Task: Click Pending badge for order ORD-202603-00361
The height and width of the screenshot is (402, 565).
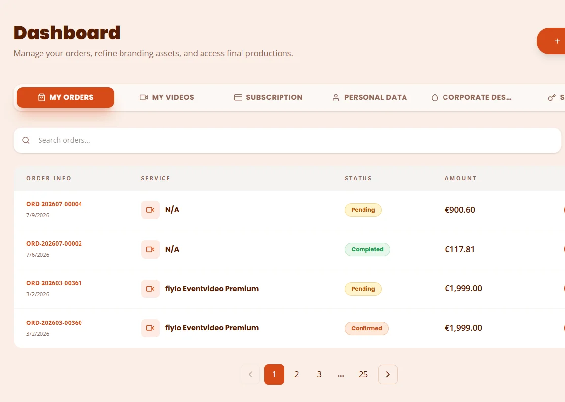Action: click(x=363, y=289)
